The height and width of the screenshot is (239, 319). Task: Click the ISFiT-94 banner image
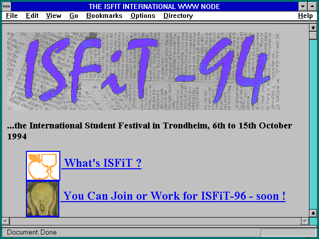point(144,71)
